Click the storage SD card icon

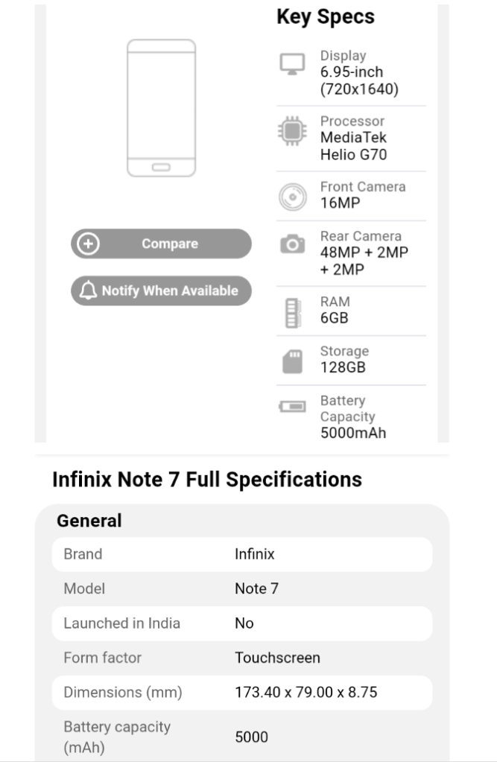pos(292,361)
